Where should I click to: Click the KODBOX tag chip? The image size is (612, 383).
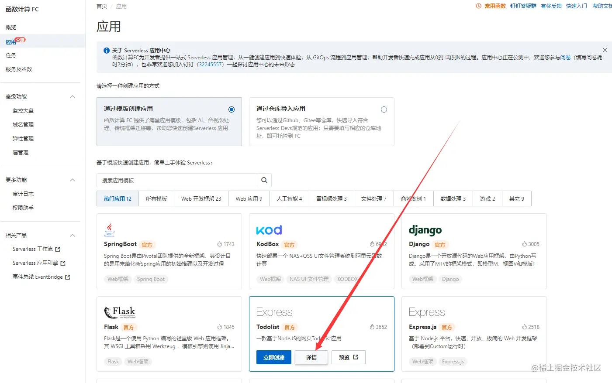(x=347, y=279)
